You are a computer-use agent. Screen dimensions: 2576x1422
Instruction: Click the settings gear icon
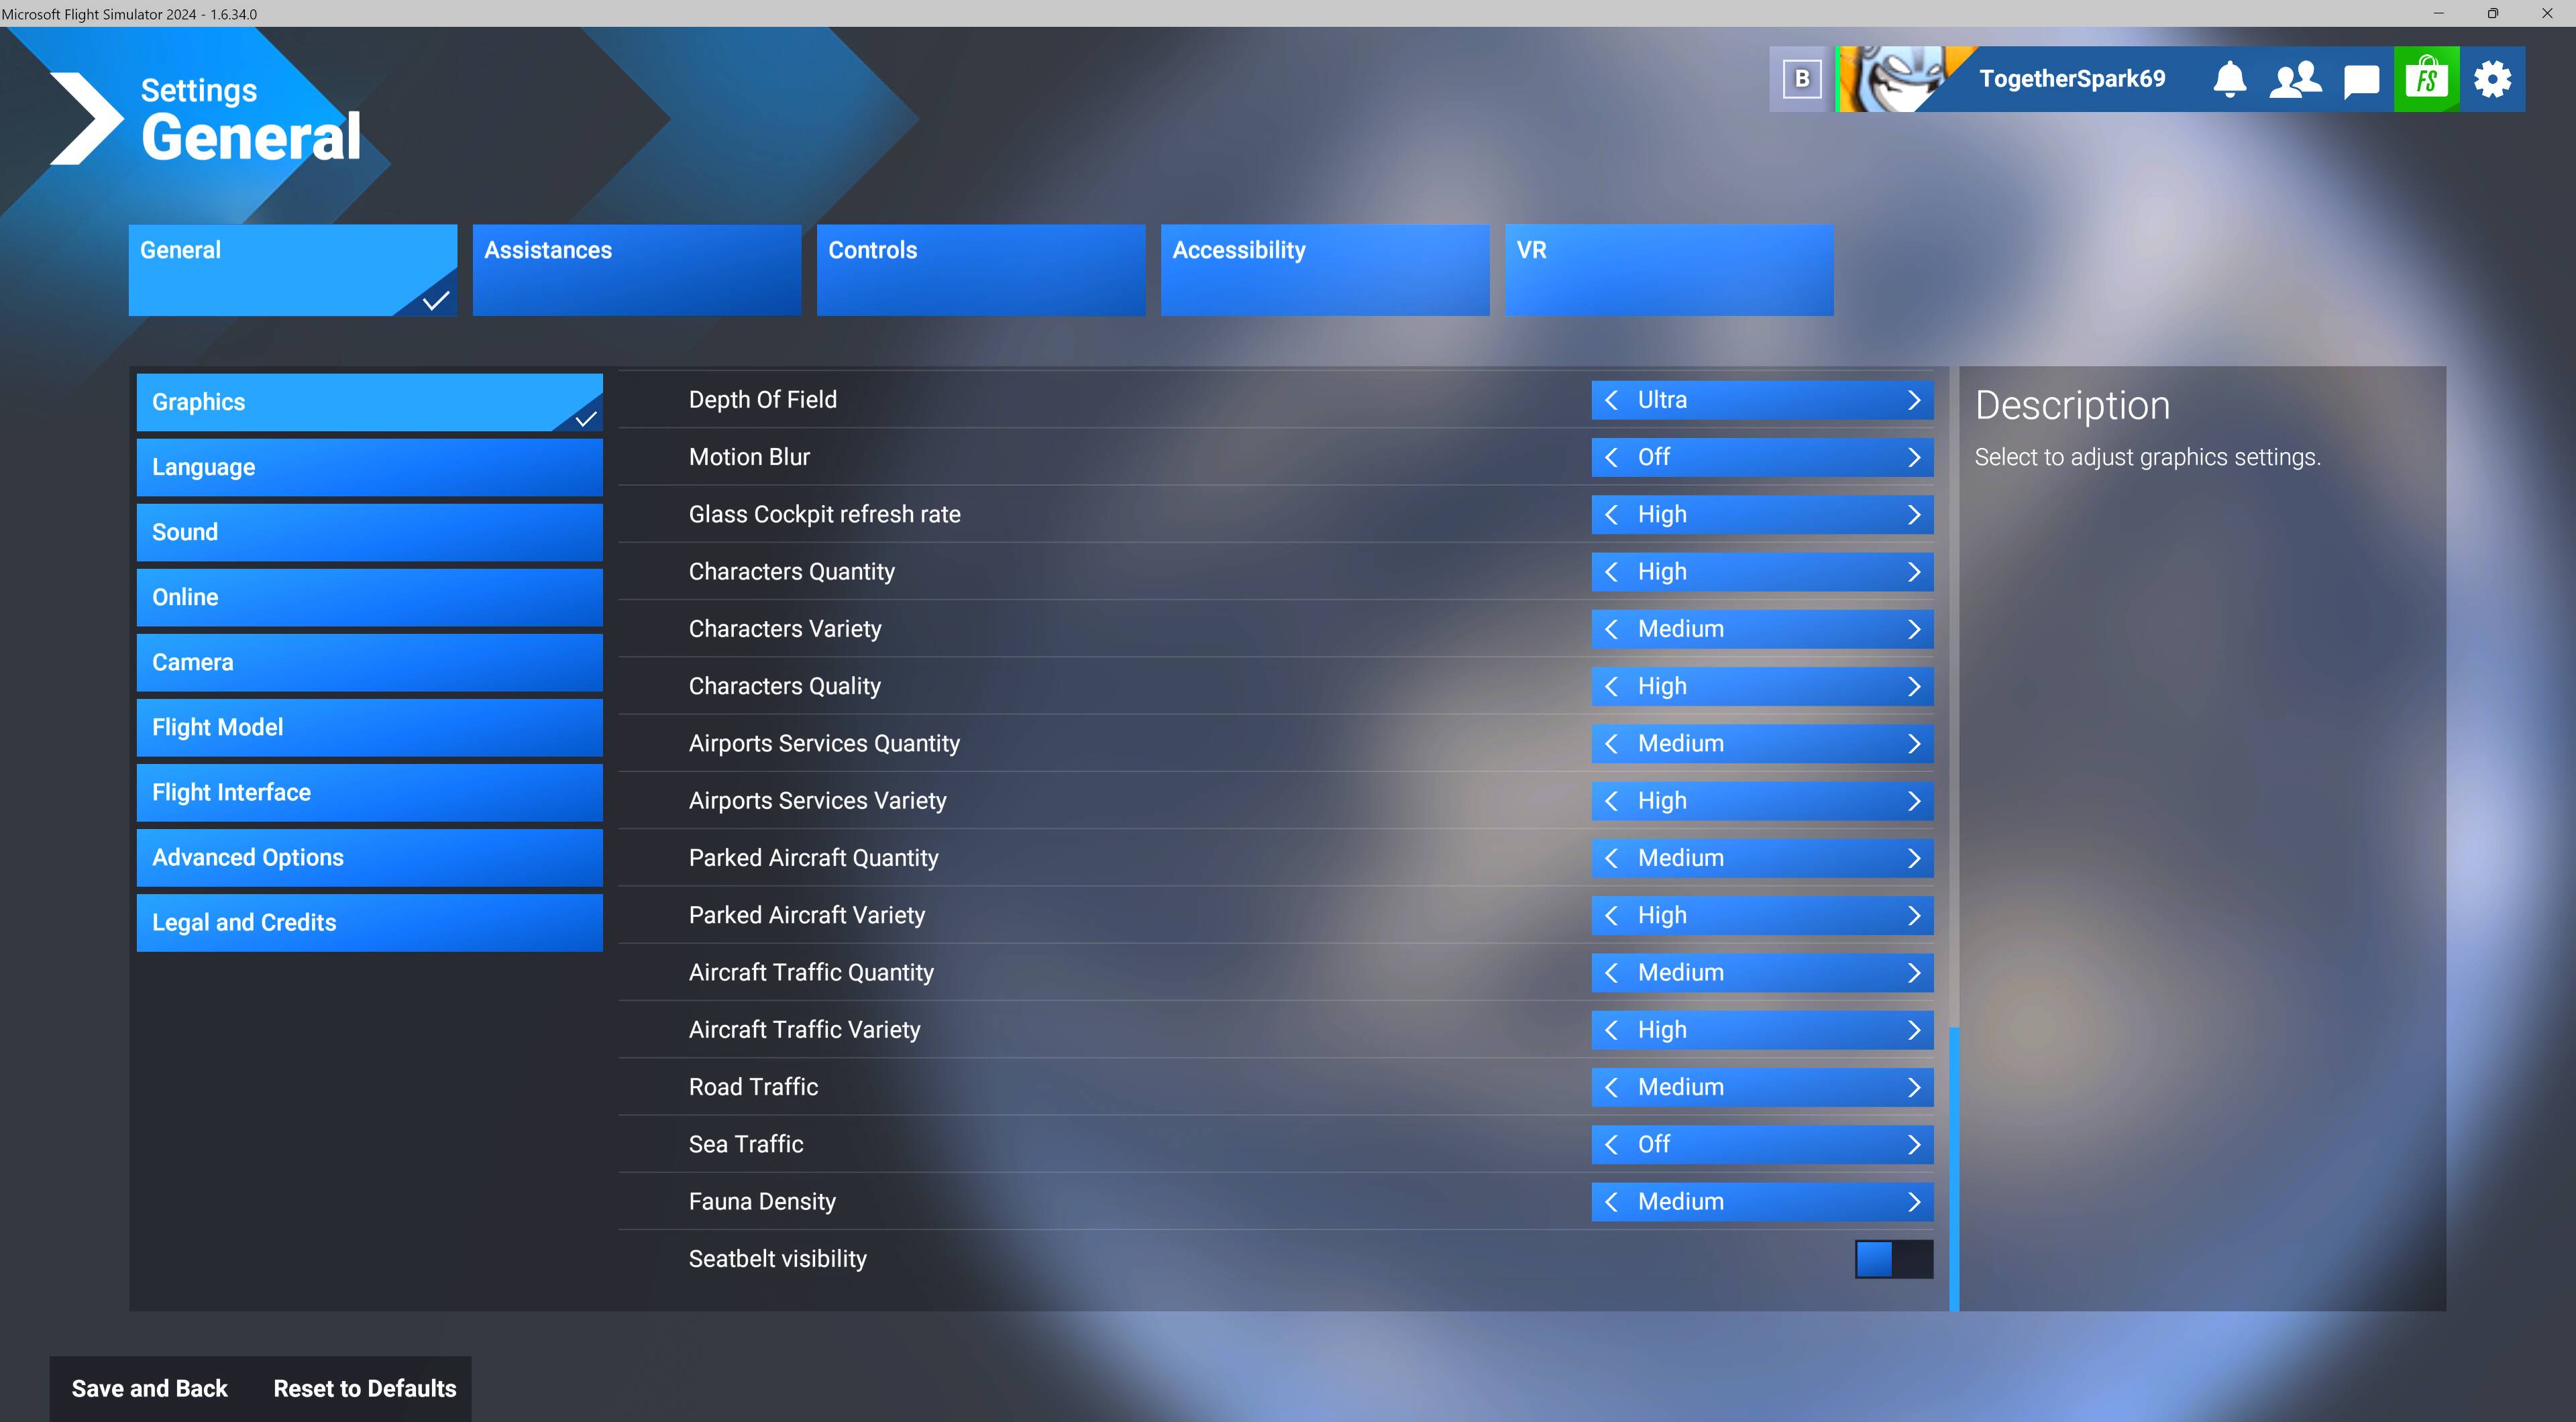tap(2492, 79)
